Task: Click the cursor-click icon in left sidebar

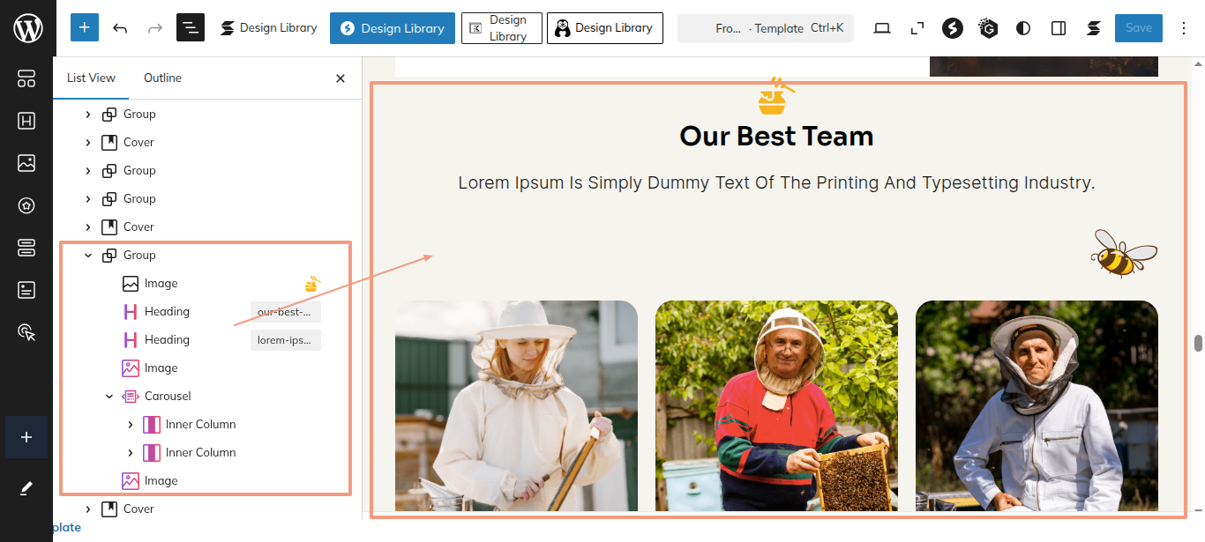Action: tap(26, 332)
